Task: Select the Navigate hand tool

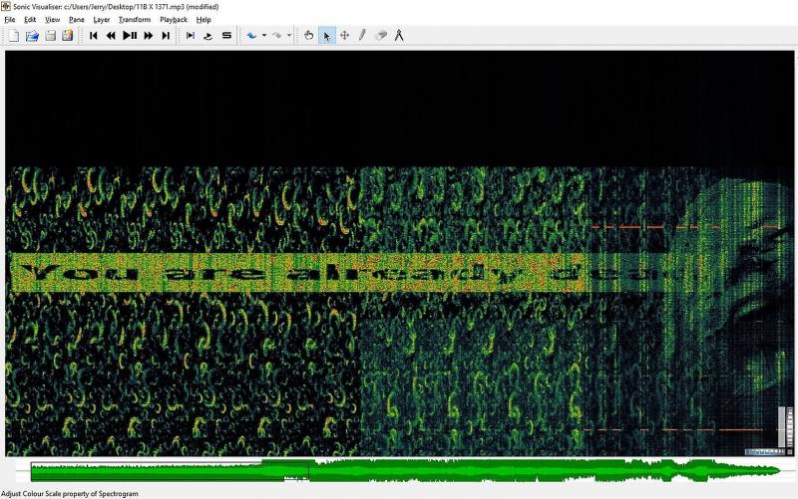Action: pos(308,36)
